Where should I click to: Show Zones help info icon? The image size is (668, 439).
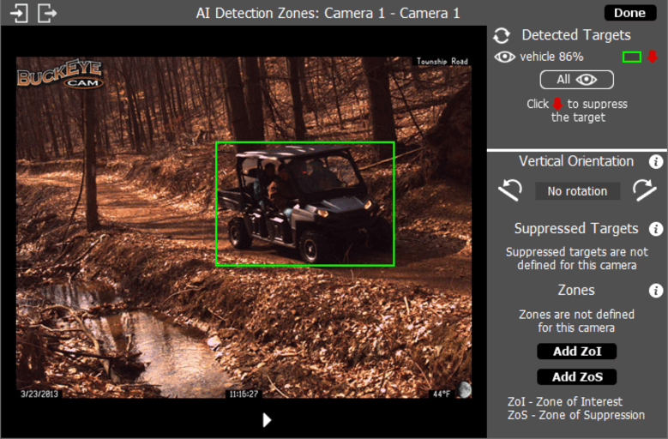[656, 291]
